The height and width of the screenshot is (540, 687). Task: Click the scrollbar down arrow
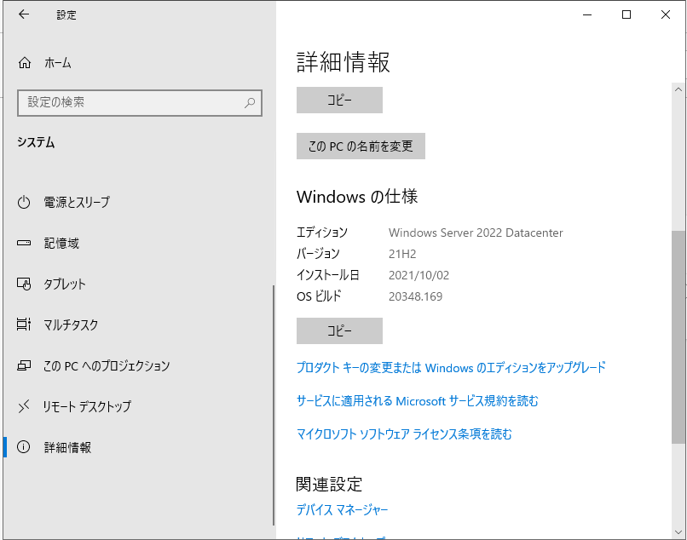tap(678, 532)
